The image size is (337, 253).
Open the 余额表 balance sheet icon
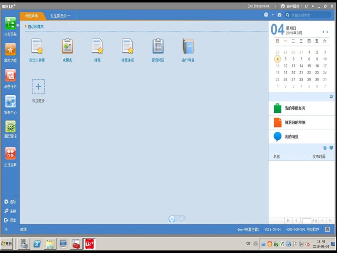click(67, 46)
